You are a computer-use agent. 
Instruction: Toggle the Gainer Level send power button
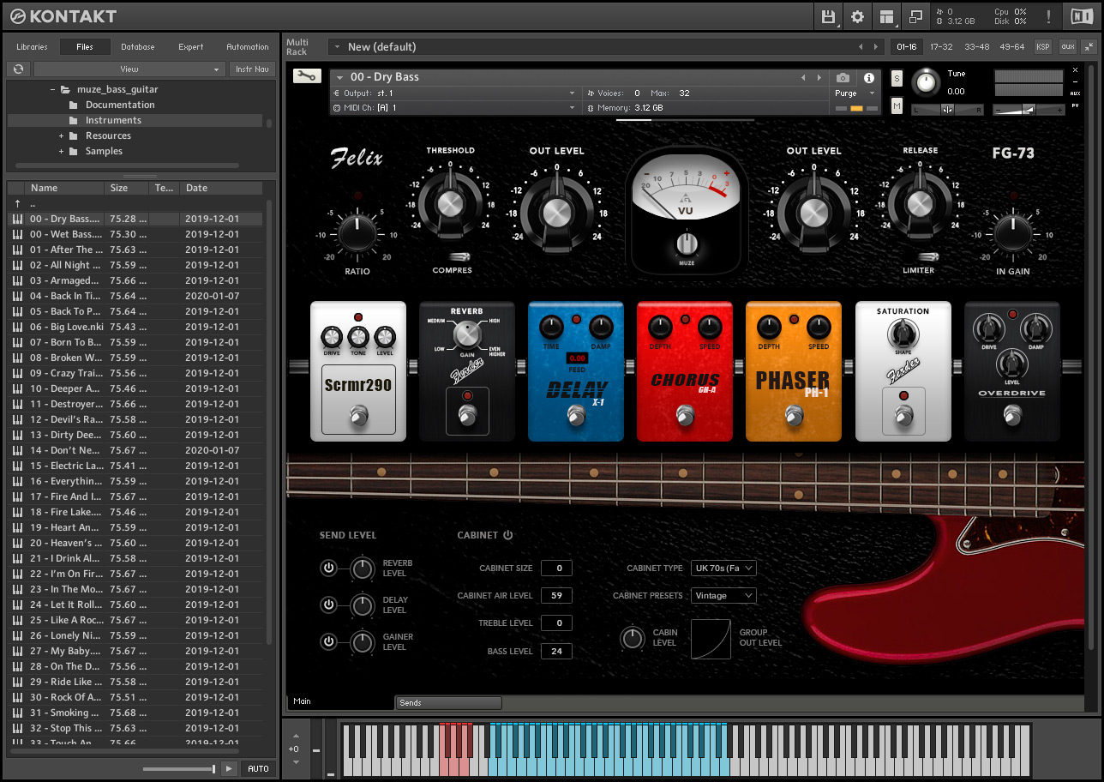click(329, 641)
